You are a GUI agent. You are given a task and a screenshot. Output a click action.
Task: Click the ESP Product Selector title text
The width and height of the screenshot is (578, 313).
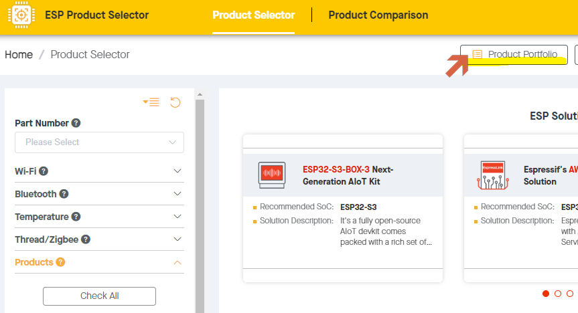96,15
